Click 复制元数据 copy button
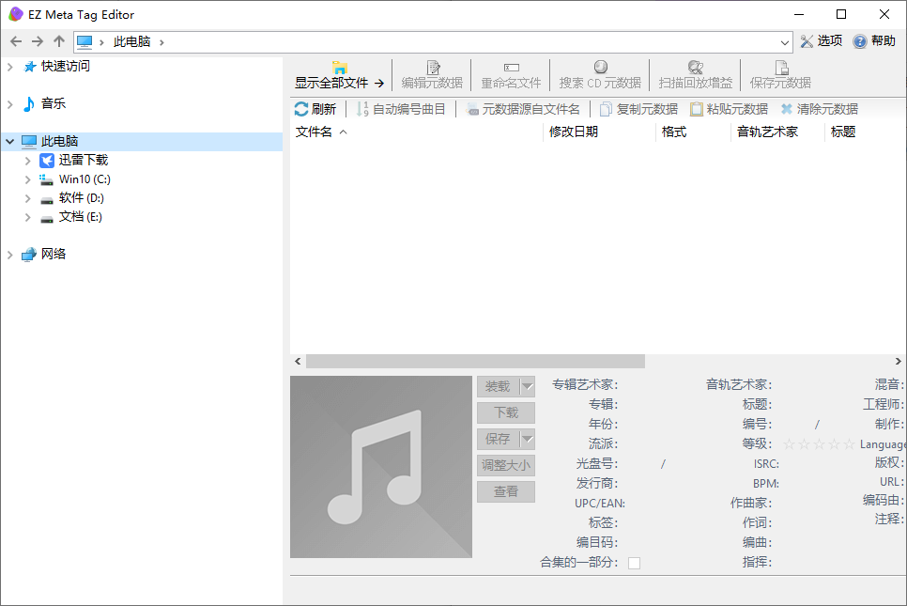The image size is (907, 606). [638, 109]
